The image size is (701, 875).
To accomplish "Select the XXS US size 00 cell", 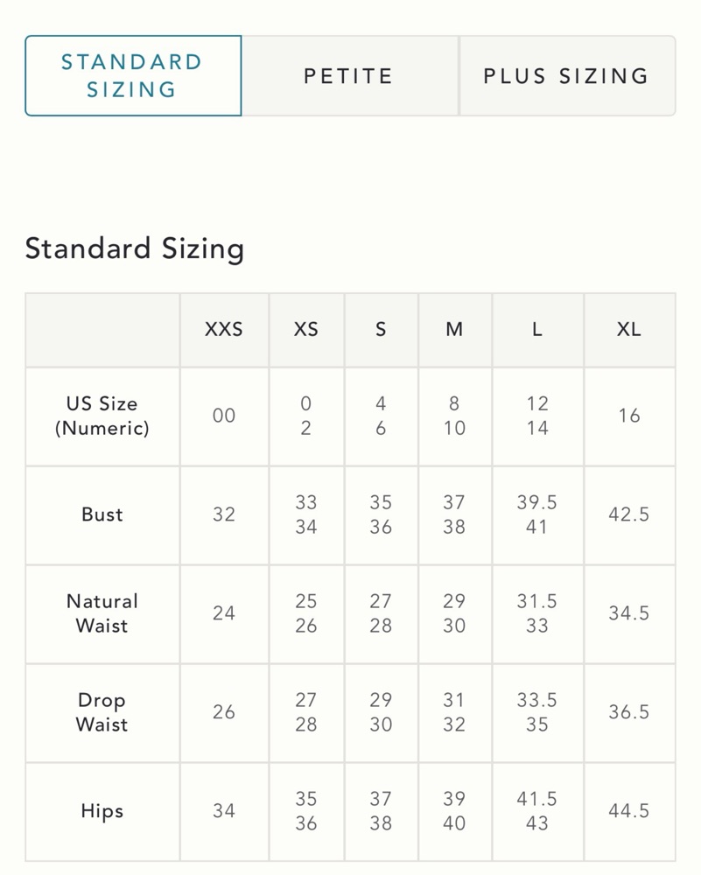I will [x=224, y=416].
